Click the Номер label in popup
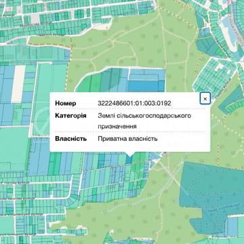This screenshot has width=244, height=244. pos(66,104)
